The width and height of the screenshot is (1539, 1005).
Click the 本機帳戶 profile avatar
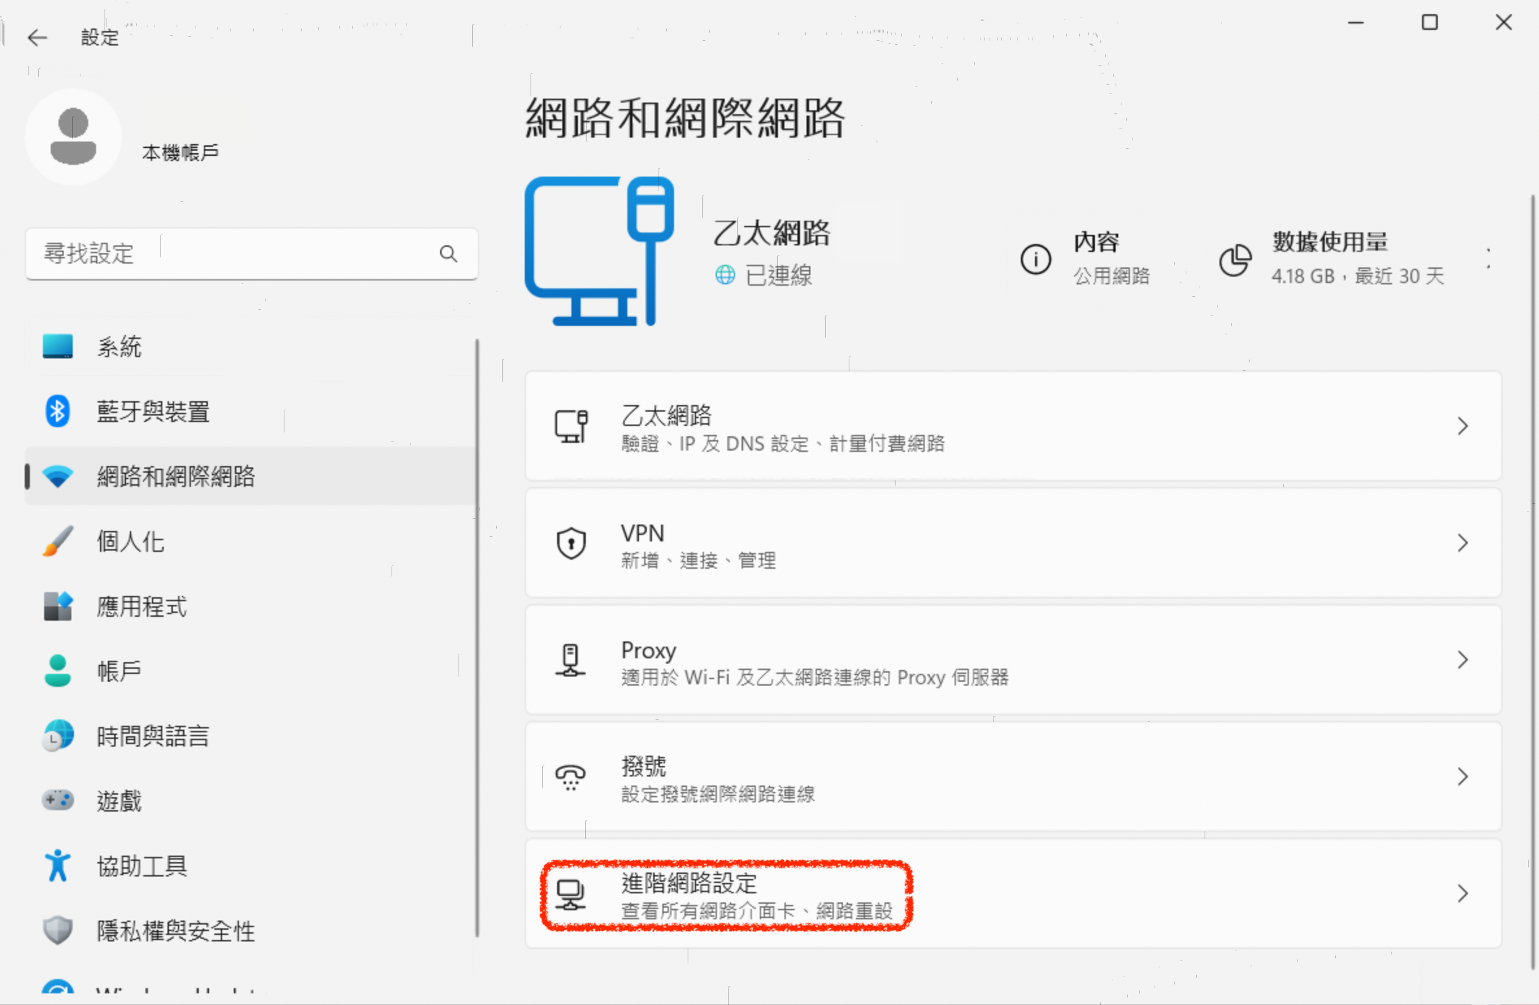tap(73, 137)
